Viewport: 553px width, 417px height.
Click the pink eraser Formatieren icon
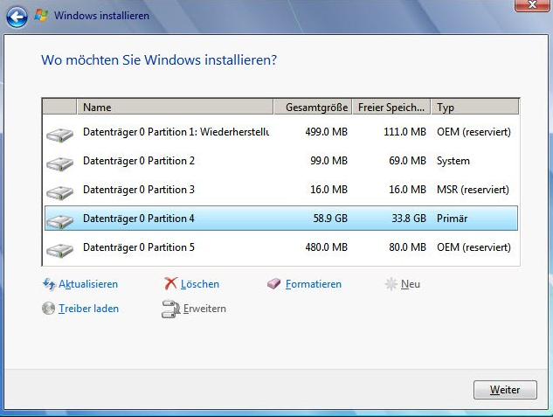(x=273, y=283)
